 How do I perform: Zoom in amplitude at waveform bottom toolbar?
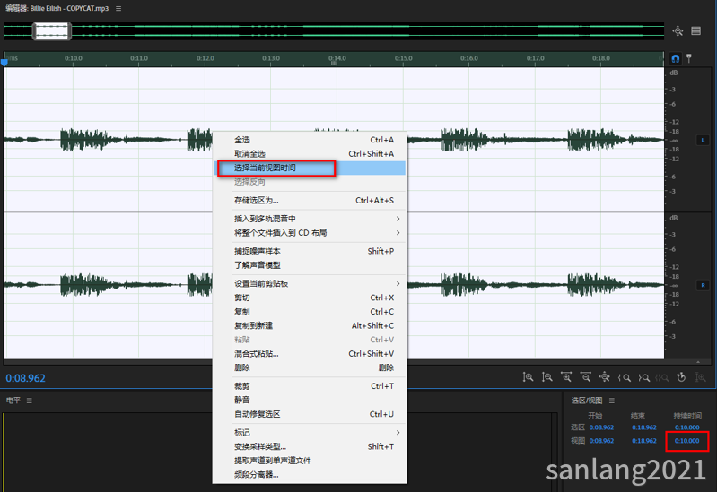[528, 377]
